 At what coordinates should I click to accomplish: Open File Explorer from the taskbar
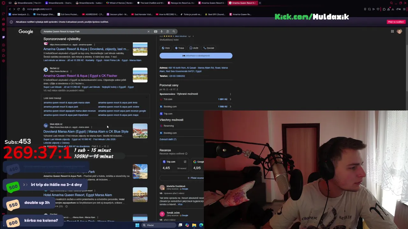click(x=194, y=225)
